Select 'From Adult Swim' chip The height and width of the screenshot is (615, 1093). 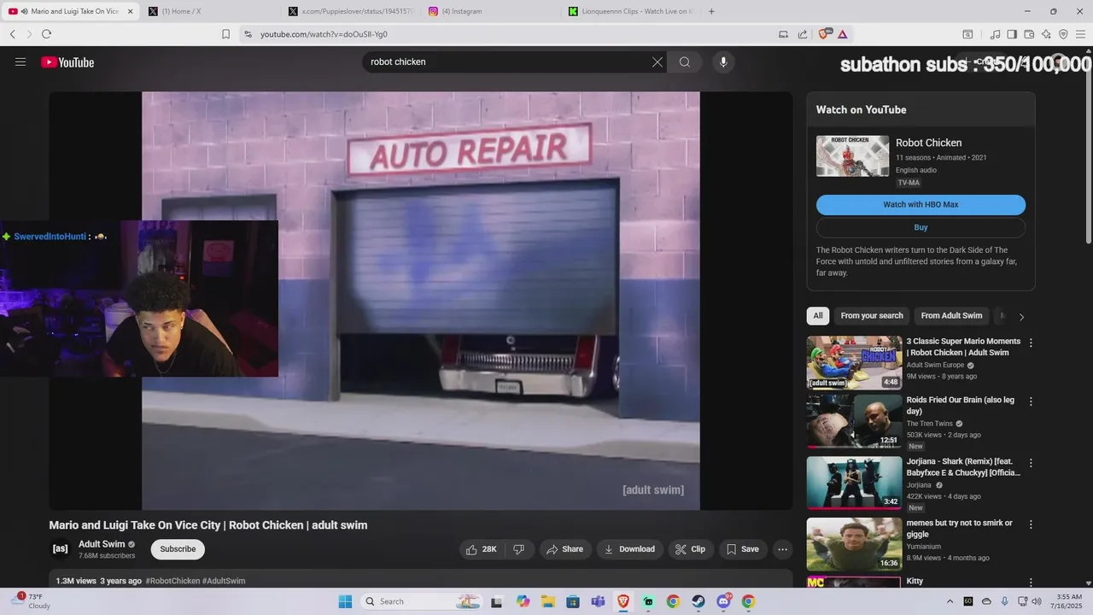(951, 316)
